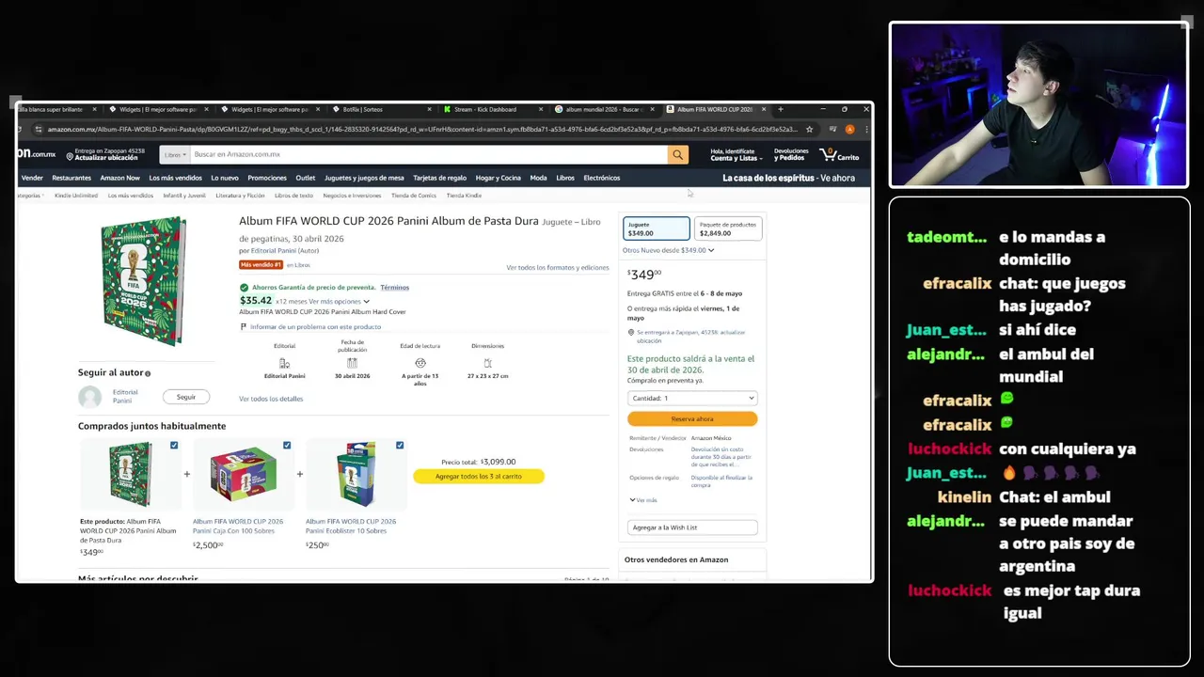Open the browser profile avatar icon

(849, 129)
